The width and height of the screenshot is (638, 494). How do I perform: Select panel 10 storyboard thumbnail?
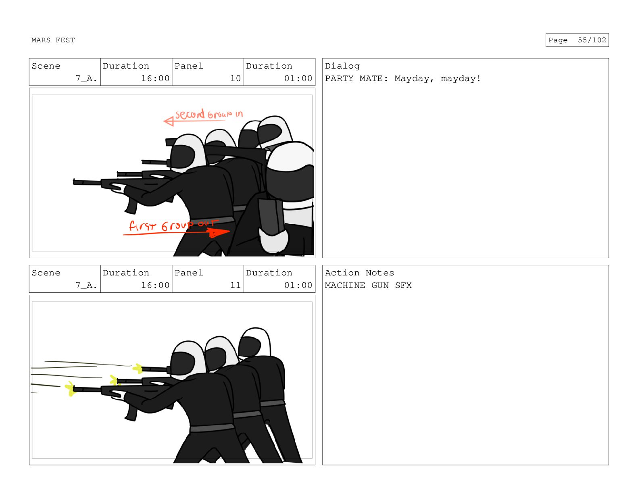tap(172, 173)
